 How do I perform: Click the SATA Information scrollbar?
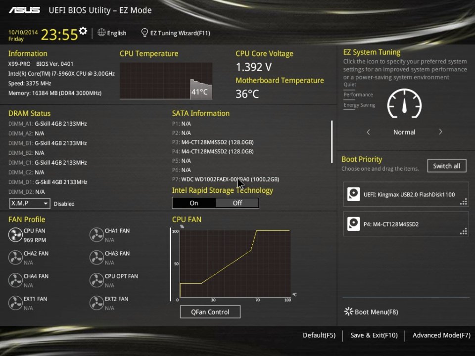click(x=332, y=142)
